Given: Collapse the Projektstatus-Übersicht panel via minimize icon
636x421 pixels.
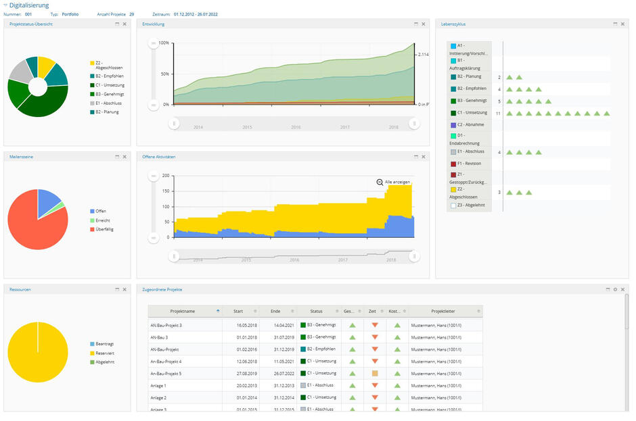Looking at the screenshot, I should [x=117, y=24].
